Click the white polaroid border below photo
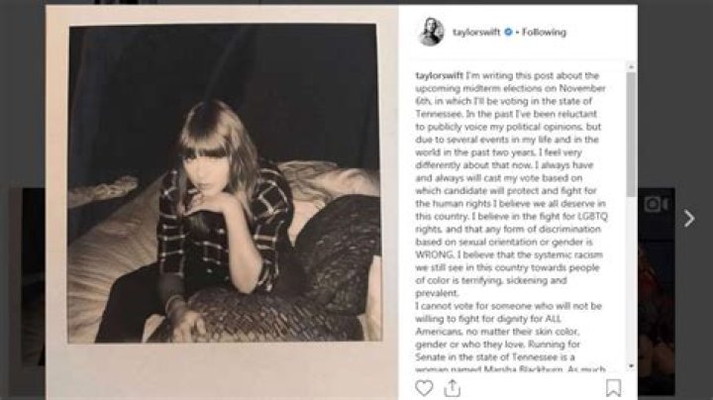 [223, 370]
